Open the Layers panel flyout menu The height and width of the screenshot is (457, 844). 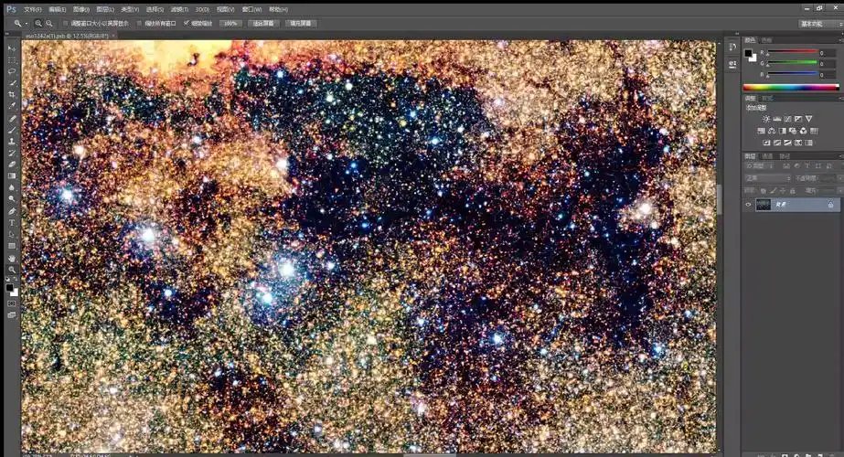[x=840, y=156]
